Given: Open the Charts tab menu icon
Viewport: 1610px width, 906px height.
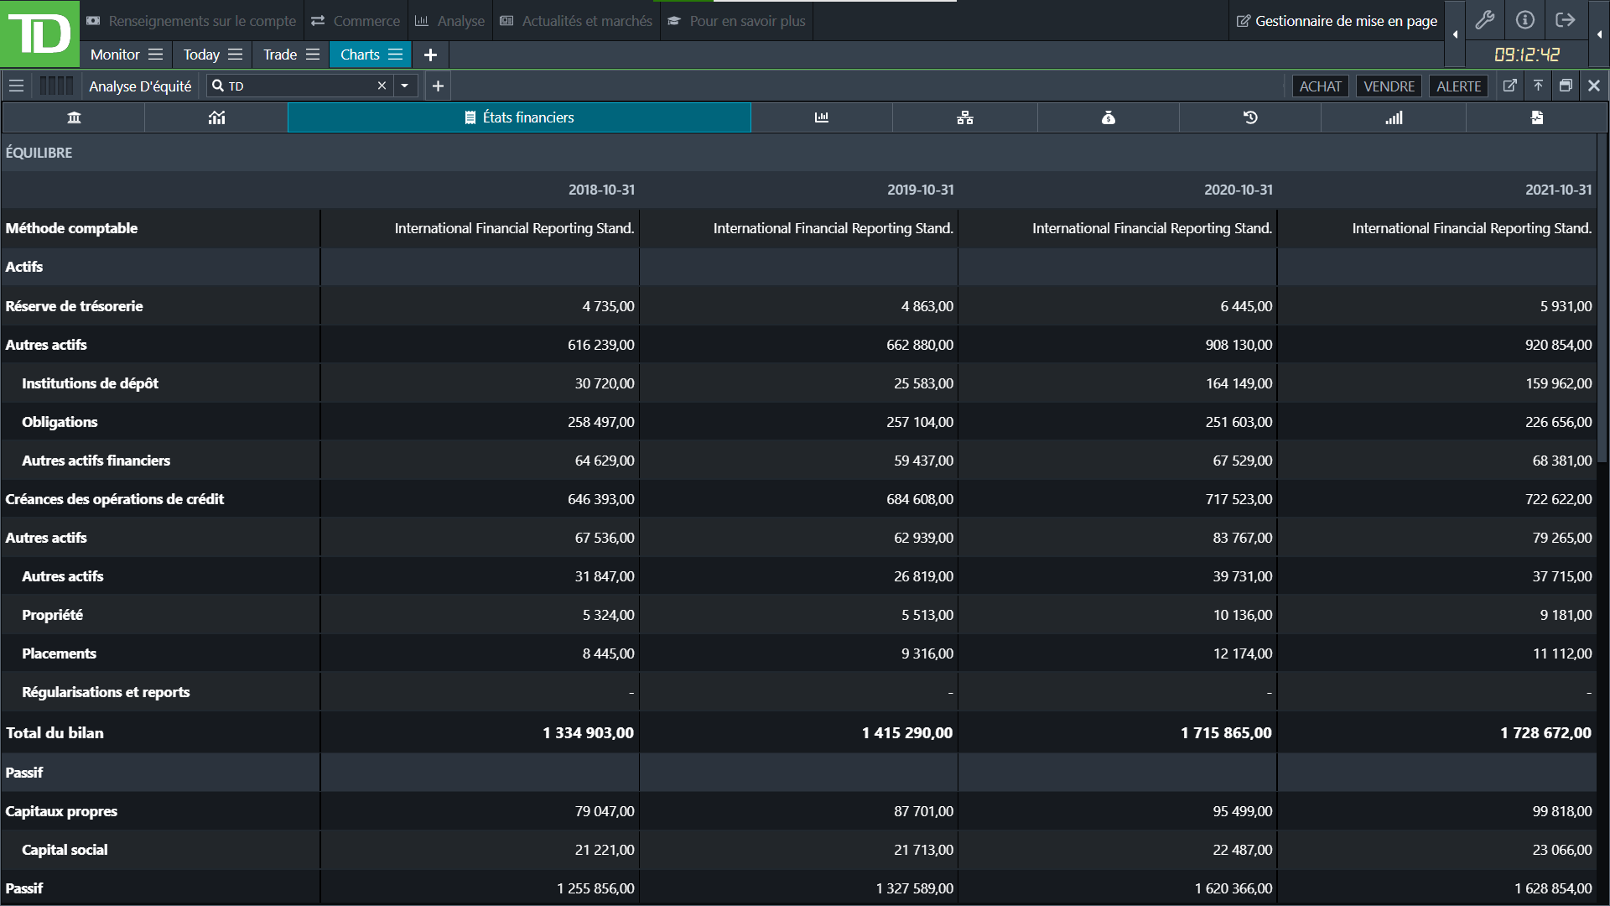Looking at the screenshot, I should point(396,55).
